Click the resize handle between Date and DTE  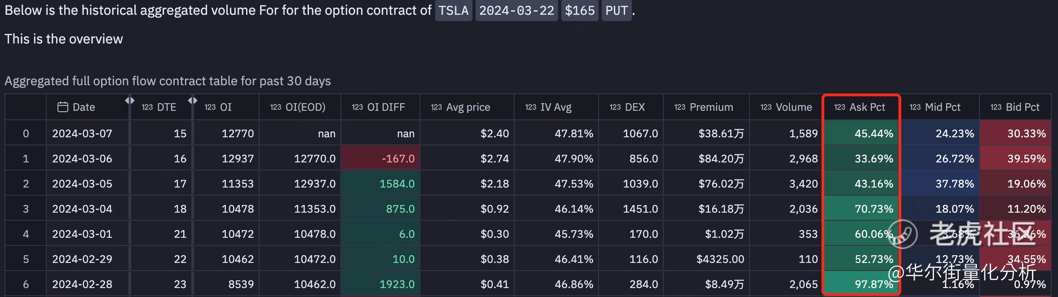point(130,101)
